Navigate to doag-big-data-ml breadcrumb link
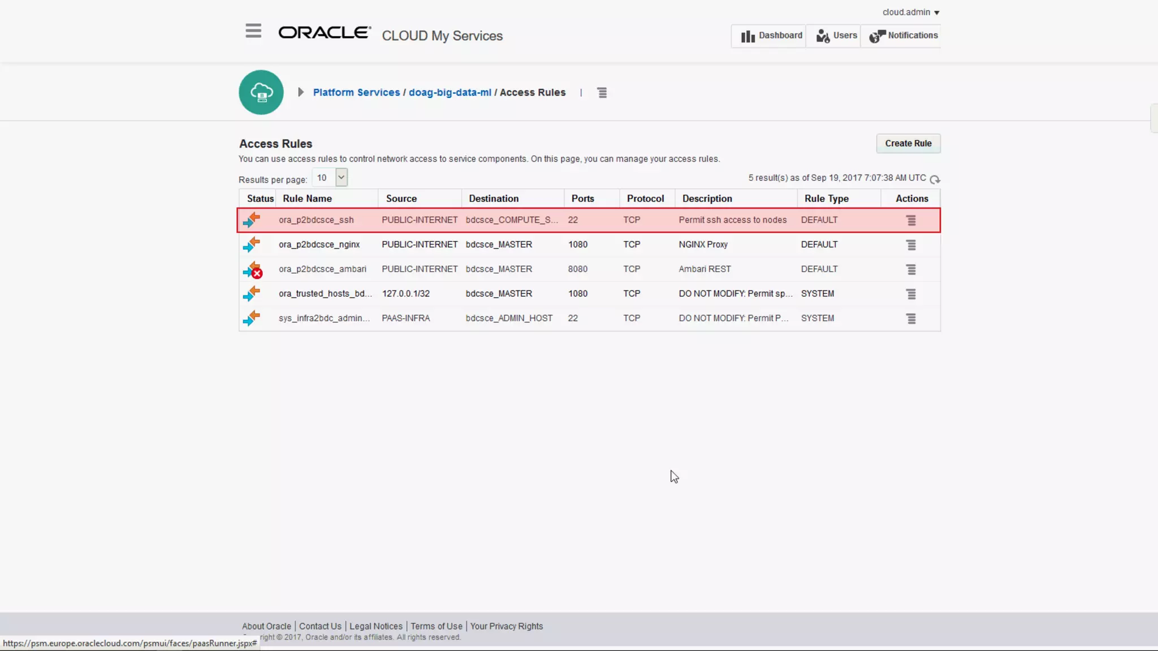The image size is (1158, 651). click(450, 92)
